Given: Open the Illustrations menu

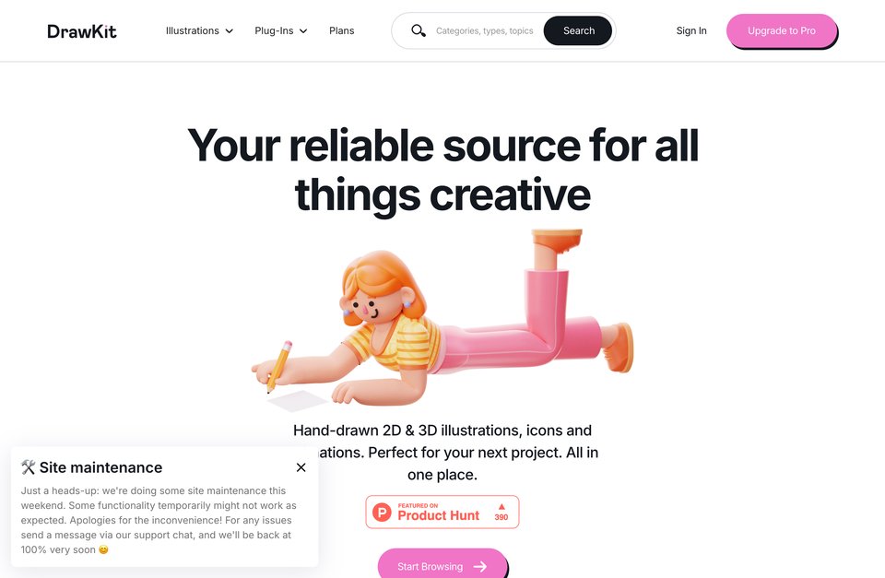Looking at the screenshot, I should 199,31.
